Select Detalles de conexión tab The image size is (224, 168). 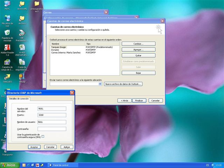click(x=19, y=99)
